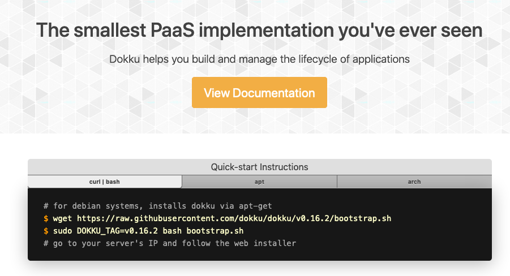This screenshot has width=510, height=276.
Task: Click the 'Dokku helps you build' subtitle
Action: coord(259,59)
